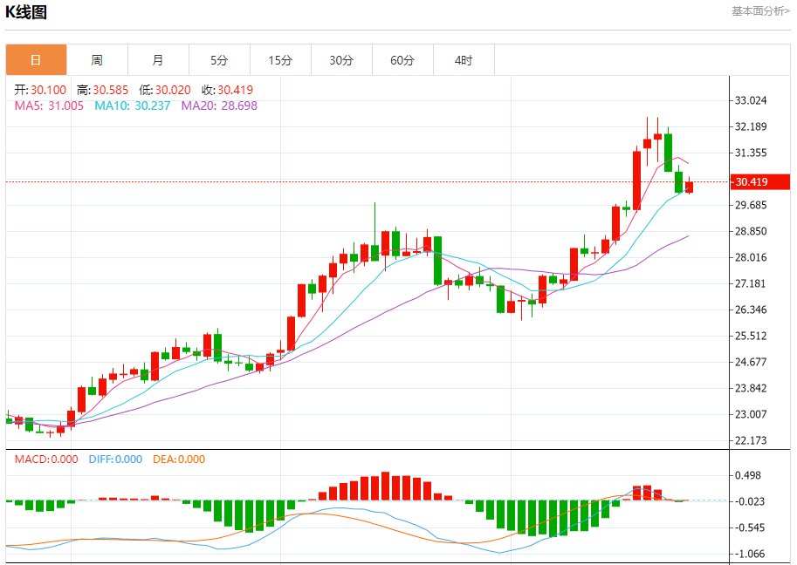Click the DEA value label

[x=179, y=459]
